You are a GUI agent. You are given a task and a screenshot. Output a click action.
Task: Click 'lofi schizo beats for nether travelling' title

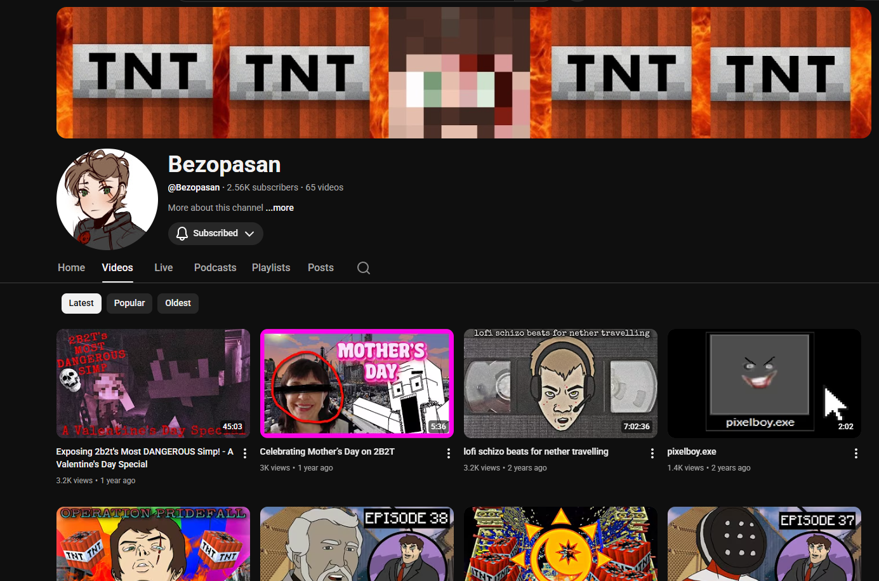[536, 452]
